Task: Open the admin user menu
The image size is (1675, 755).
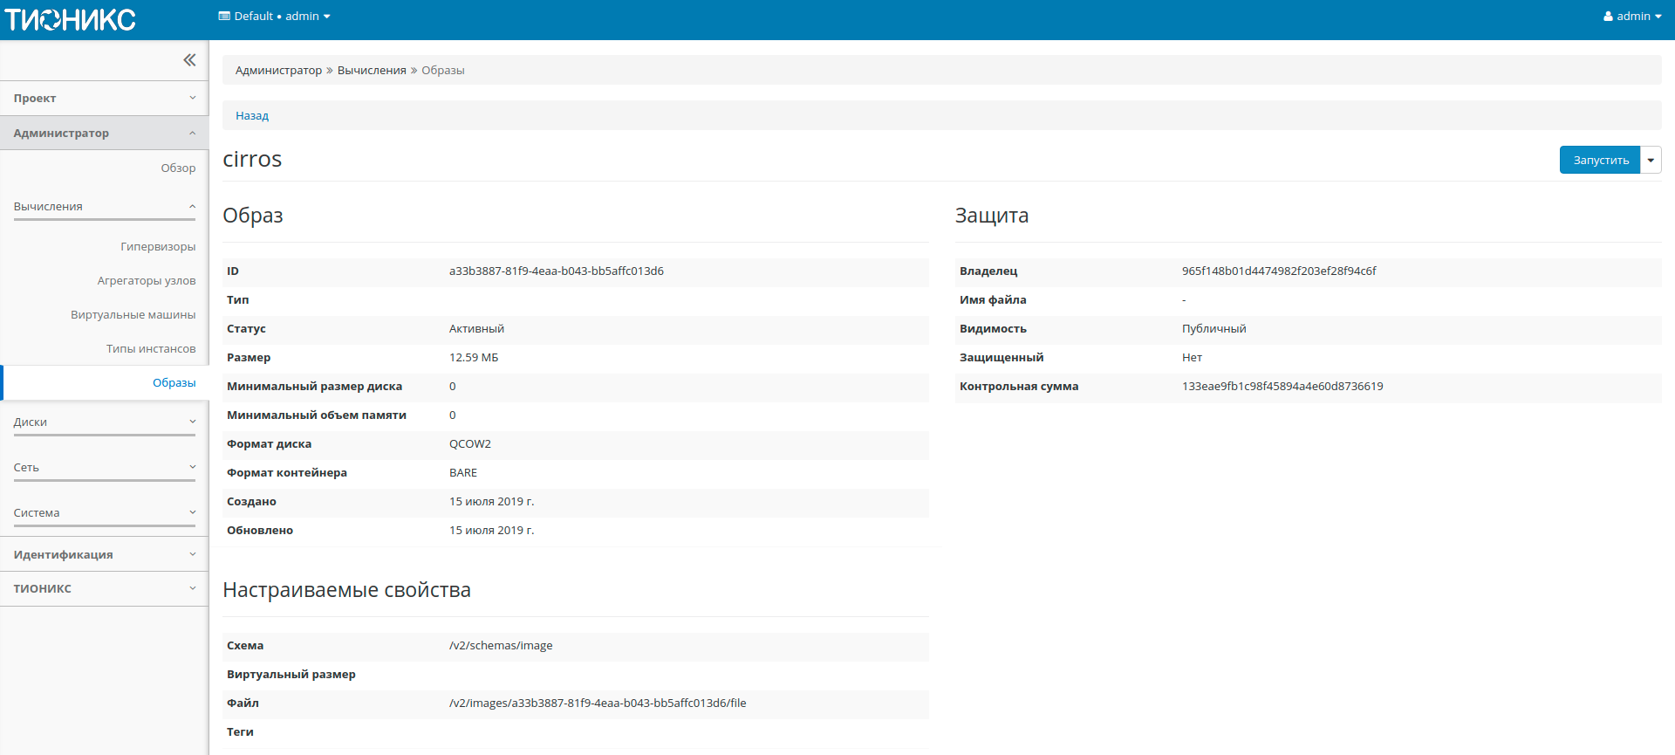Action: (1631, 17)
